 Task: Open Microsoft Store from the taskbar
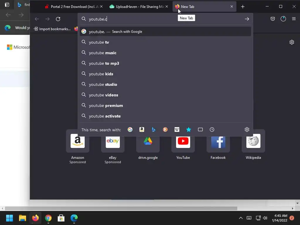pos(61,218)
